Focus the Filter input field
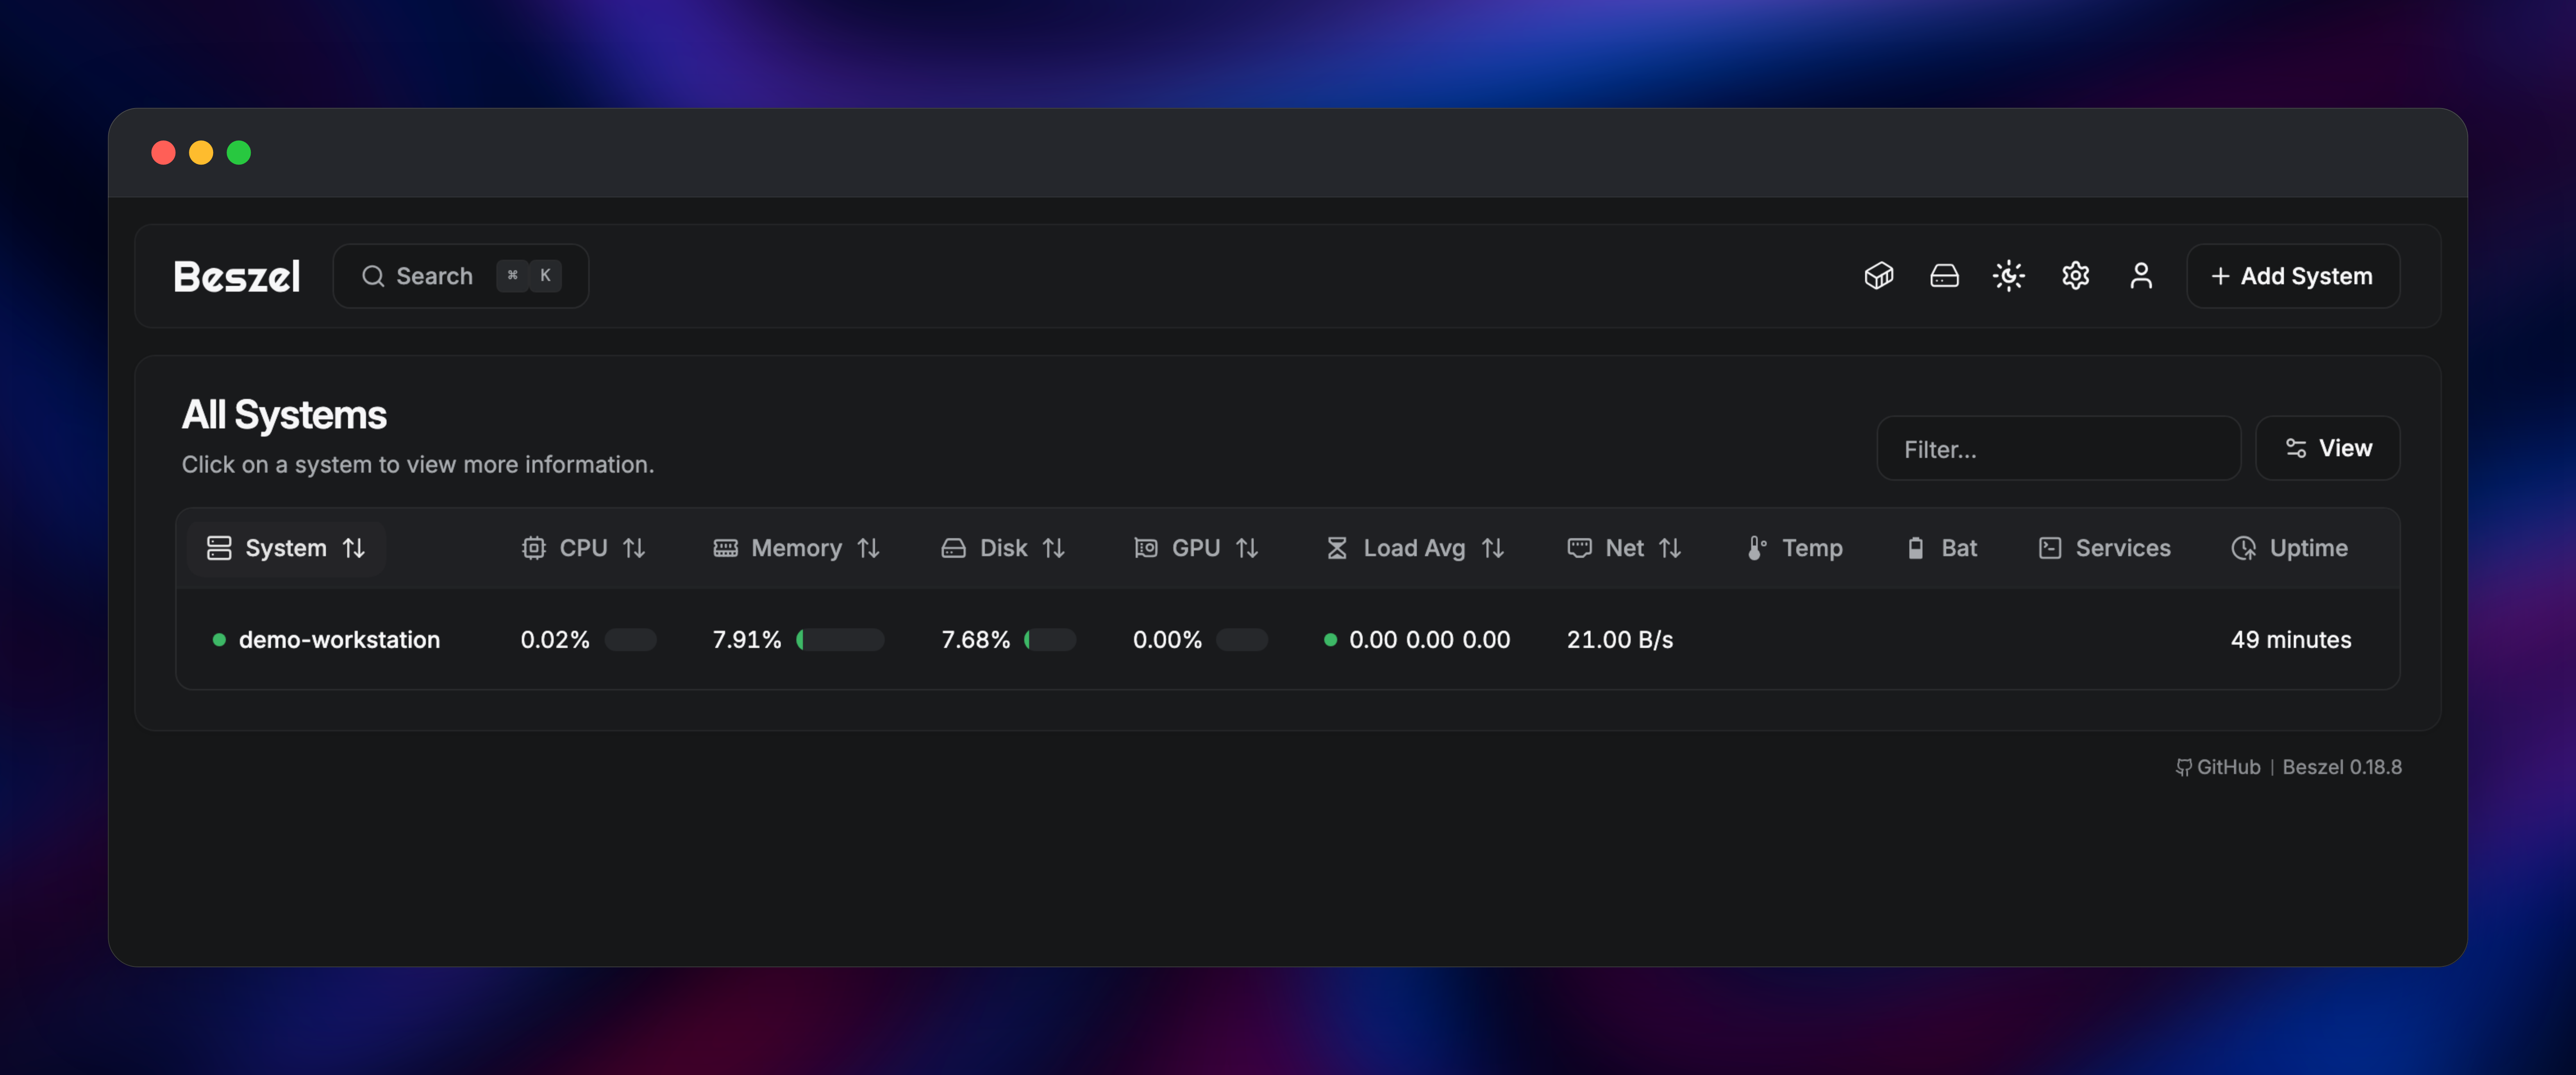 click(2058, 448)
